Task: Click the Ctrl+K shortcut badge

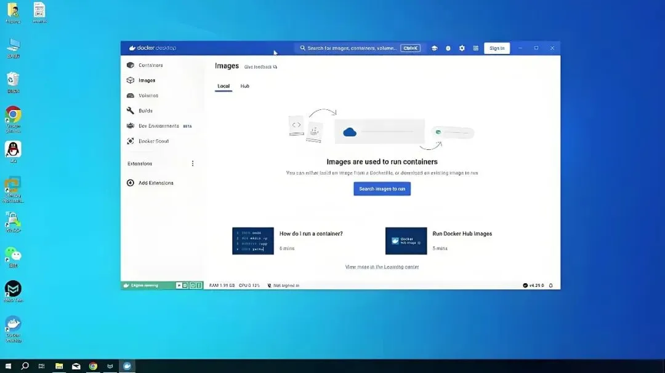Action: point(410,49)
